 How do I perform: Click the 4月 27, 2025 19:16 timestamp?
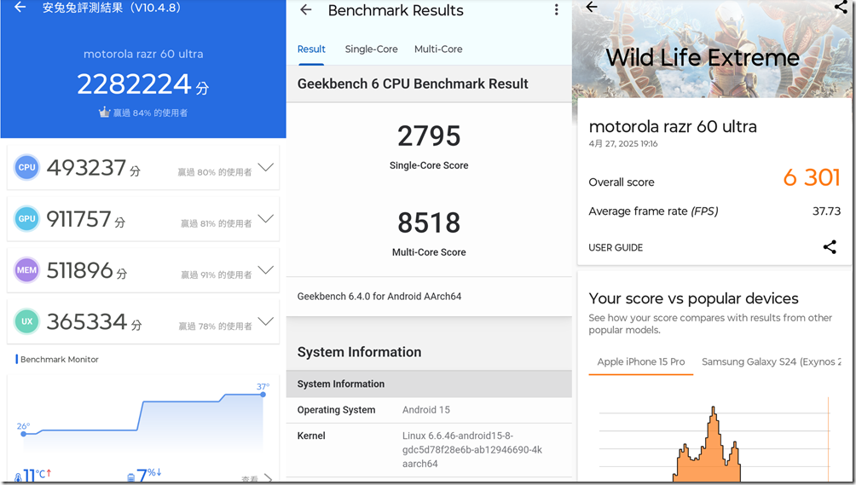(x=623, y=144)
